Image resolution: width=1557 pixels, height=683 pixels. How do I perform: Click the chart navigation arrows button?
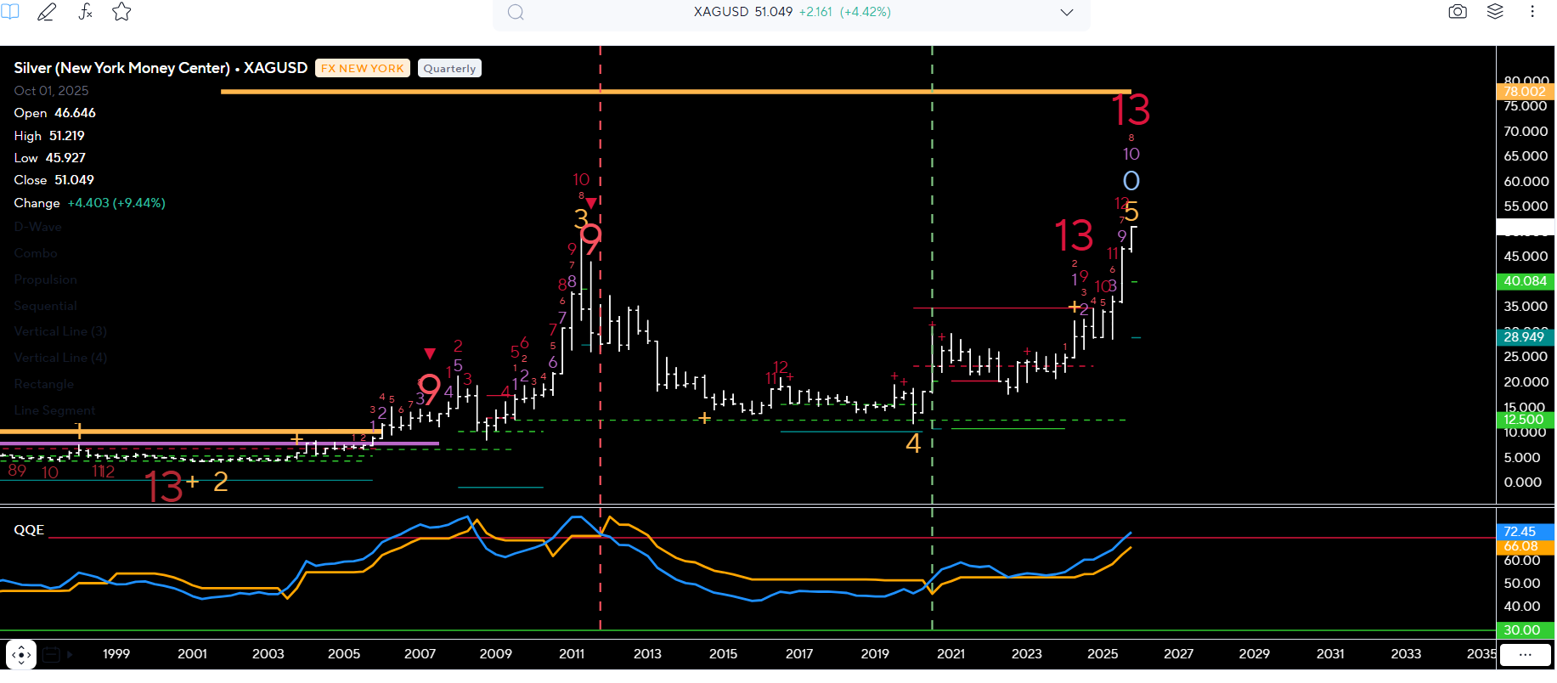(x=21, y=655)
